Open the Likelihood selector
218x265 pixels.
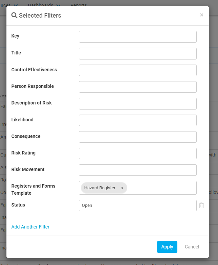pyautogui.click(x=137, y=120)
